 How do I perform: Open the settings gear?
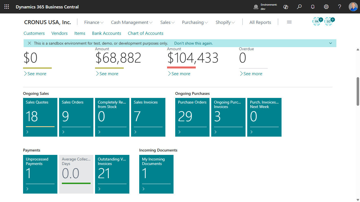pos(326,7)
